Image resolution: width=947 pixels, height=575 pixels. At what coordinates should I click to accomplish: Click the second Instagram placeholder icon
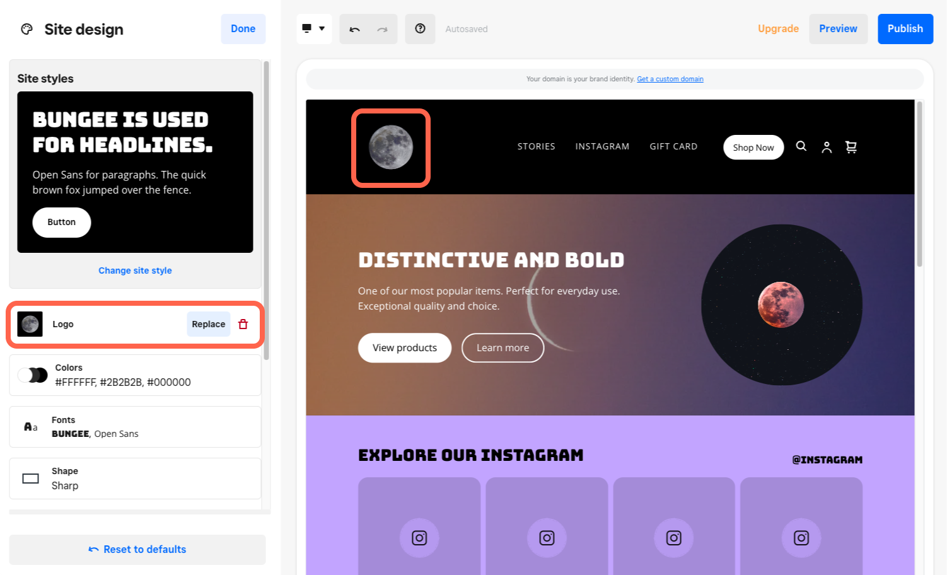547,538
